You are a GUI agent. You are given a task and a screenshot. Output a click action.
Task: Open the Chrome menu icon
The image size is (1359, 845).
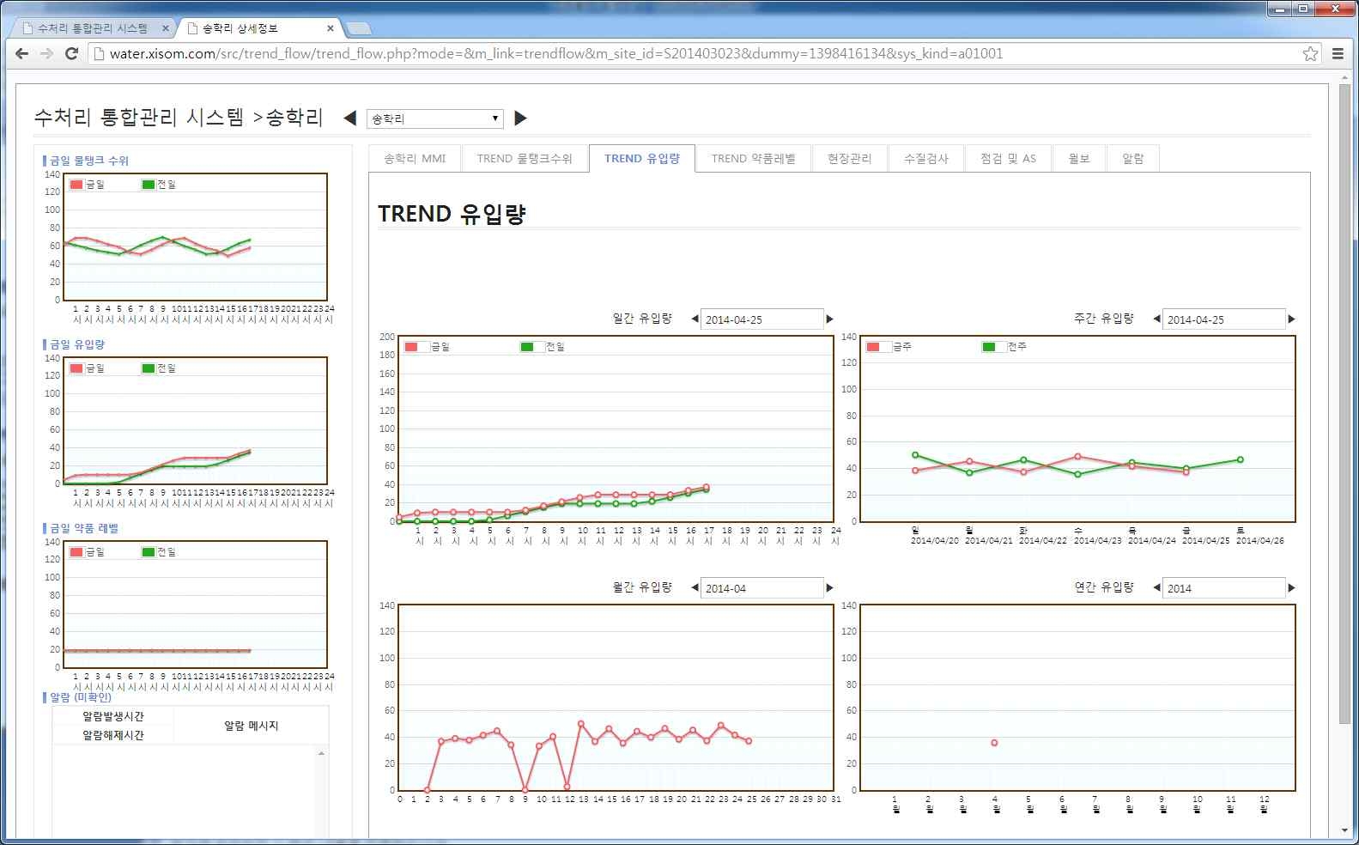(x=1338, y=53)
